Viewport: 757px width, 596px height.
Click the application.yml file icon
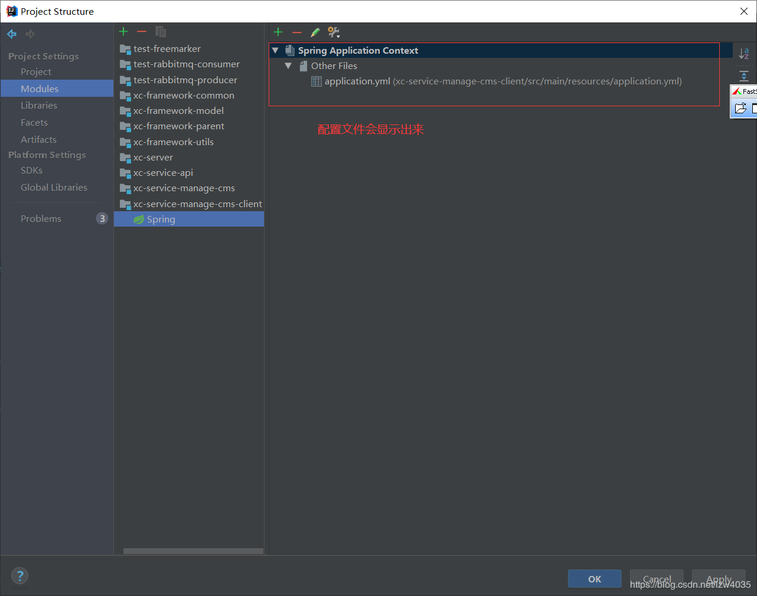[x=316, y=81]
